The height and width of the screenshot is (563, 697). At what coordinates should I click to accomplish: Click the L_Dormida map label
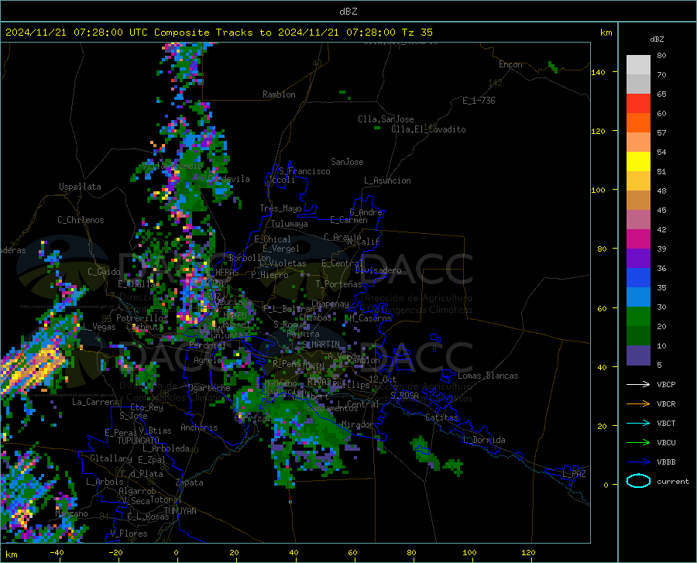(483, 440)
